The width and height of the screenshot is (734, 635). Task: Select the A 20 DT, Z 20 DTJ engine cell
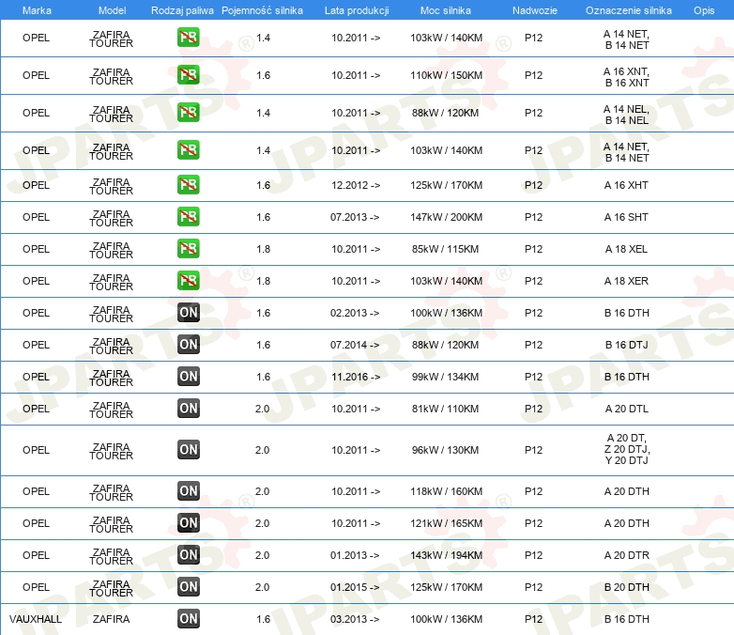pos(627,449)
